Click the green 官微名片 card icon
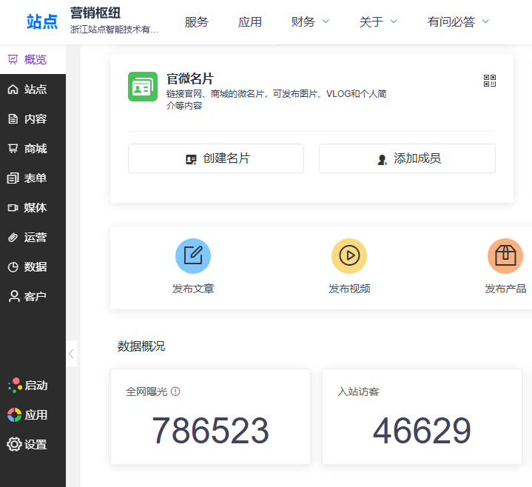 tap(142, 87)
